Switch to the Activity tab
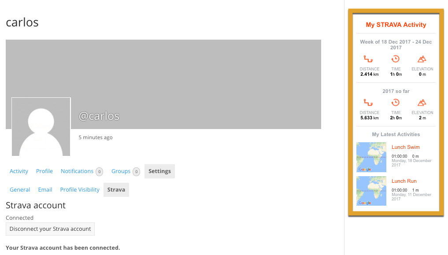Image resolution: width=448 pixels, height=255 pixels. click(x=19, y=171)
